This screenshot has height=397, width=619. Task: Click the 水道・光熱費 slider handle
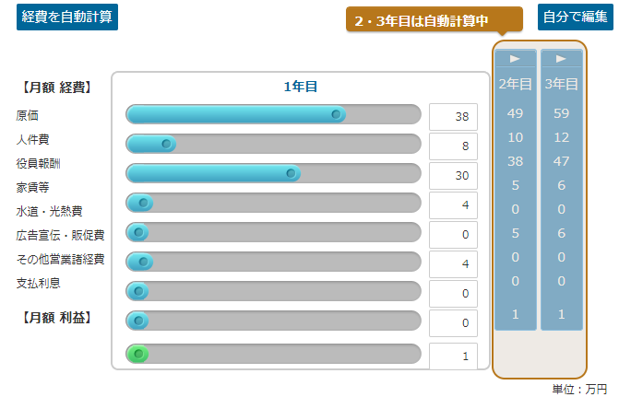point(138,232)
